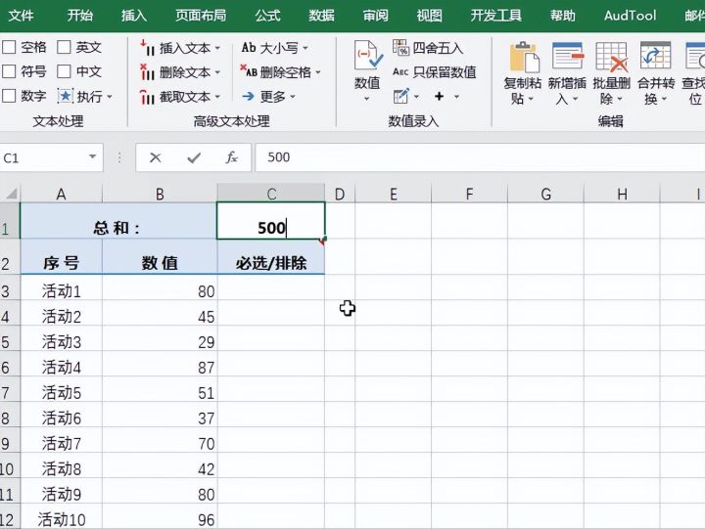The height and width of the screenshot is (529, 705).
Task: Switch to the 开始 tab
Action: pyautogui.click(x=80, y=16)
